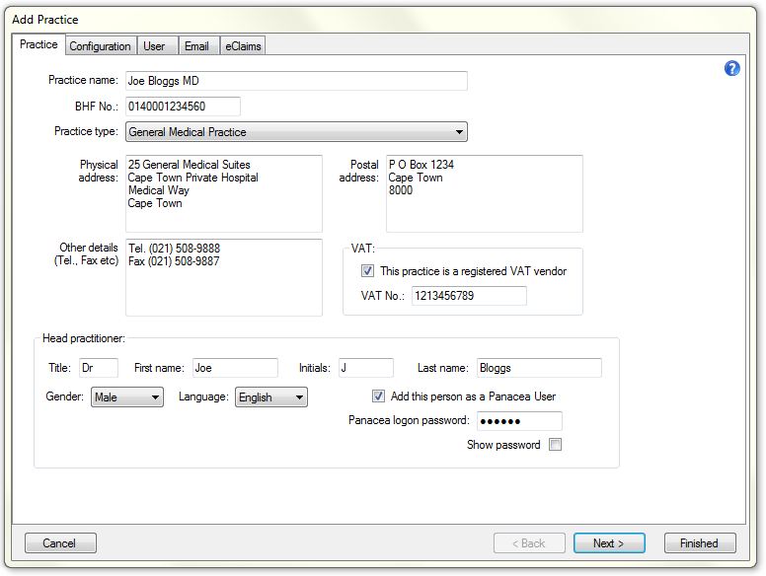Click the Finished button
Image resolution: width=766 pixels, height=576 pixels.
(699, 543)
